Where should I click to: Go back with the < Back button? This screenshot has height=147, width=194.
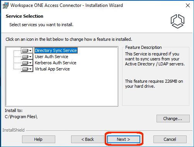88,139
